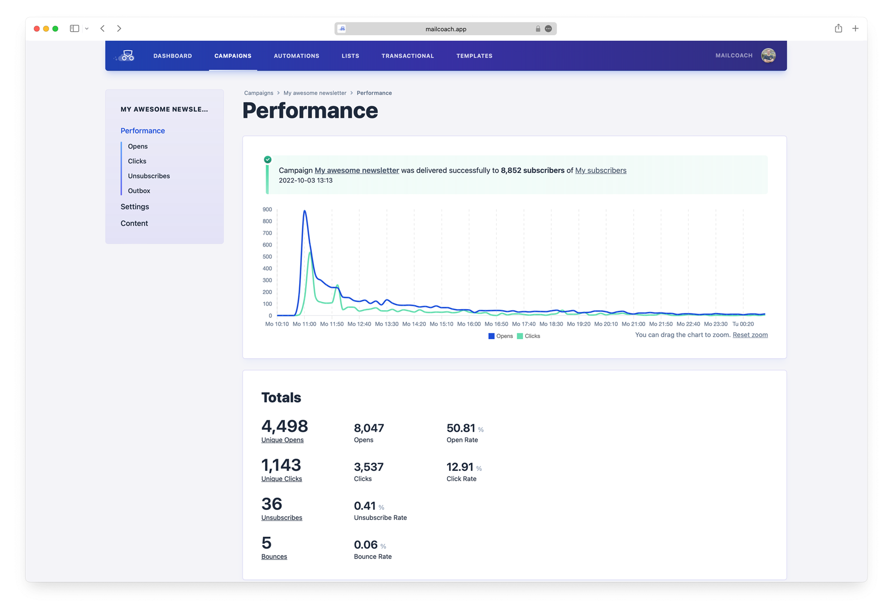Toggle the Opens series blue legend swatch

[x=491, y=336]
